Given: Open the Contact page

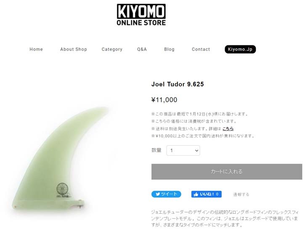Looking at the screenshot, I should click(201, 49).
